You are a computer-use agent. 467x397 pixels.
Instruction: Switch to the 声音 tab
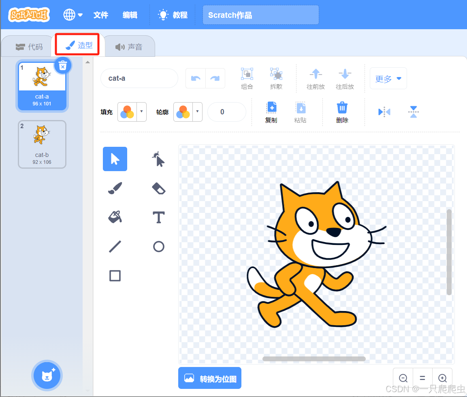[x=129, y=47]
